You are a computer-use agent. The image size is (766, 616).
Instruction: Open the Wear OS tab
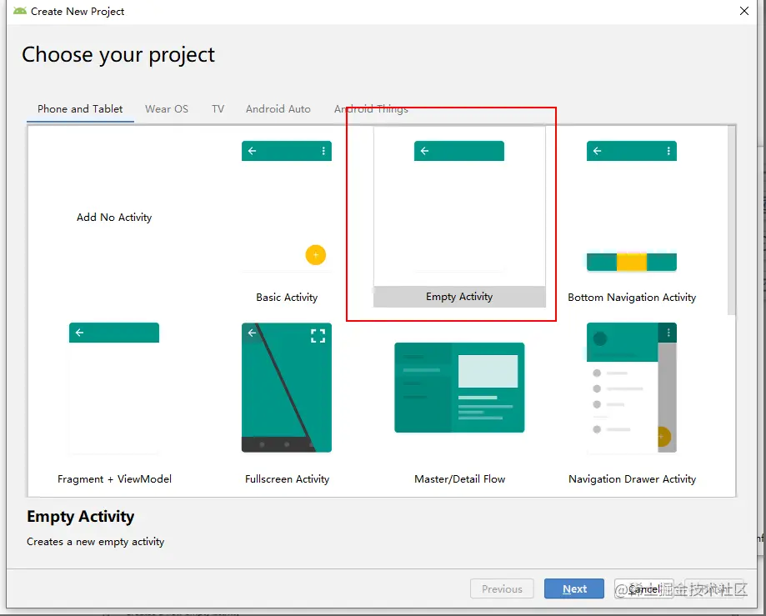click(x=167, y=109)
